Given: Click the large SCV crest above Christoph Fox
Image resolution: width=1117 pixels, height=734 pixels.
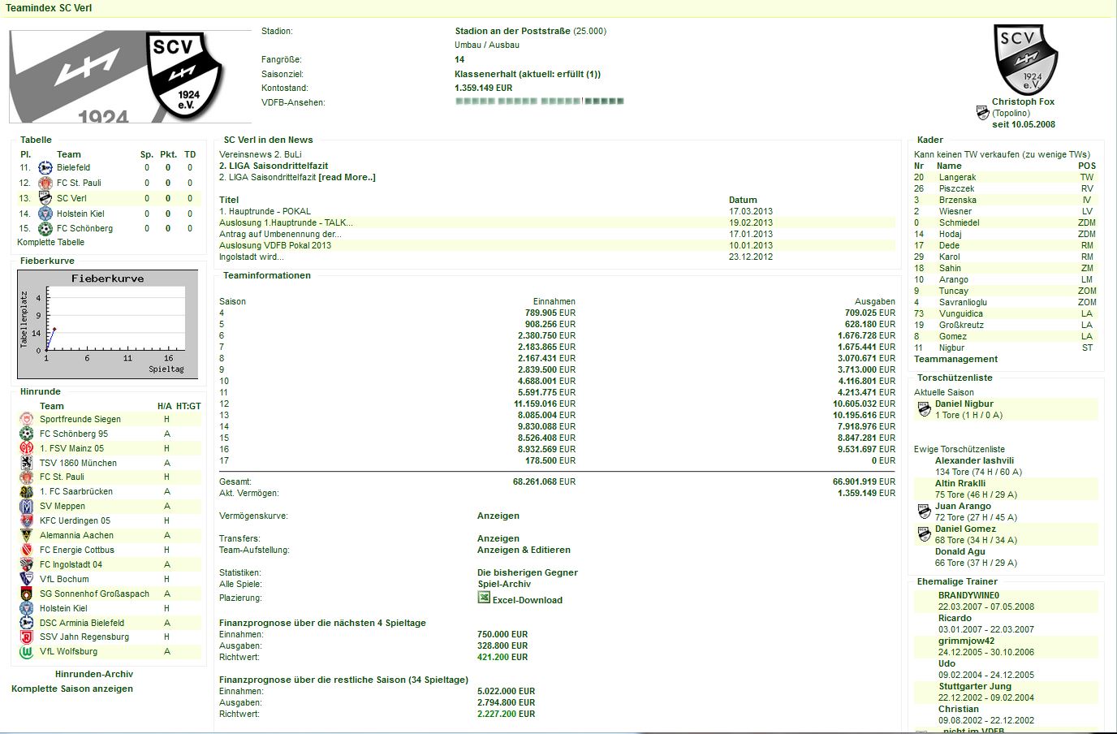Looking at the screenshot, I should tap(1025, 60).
